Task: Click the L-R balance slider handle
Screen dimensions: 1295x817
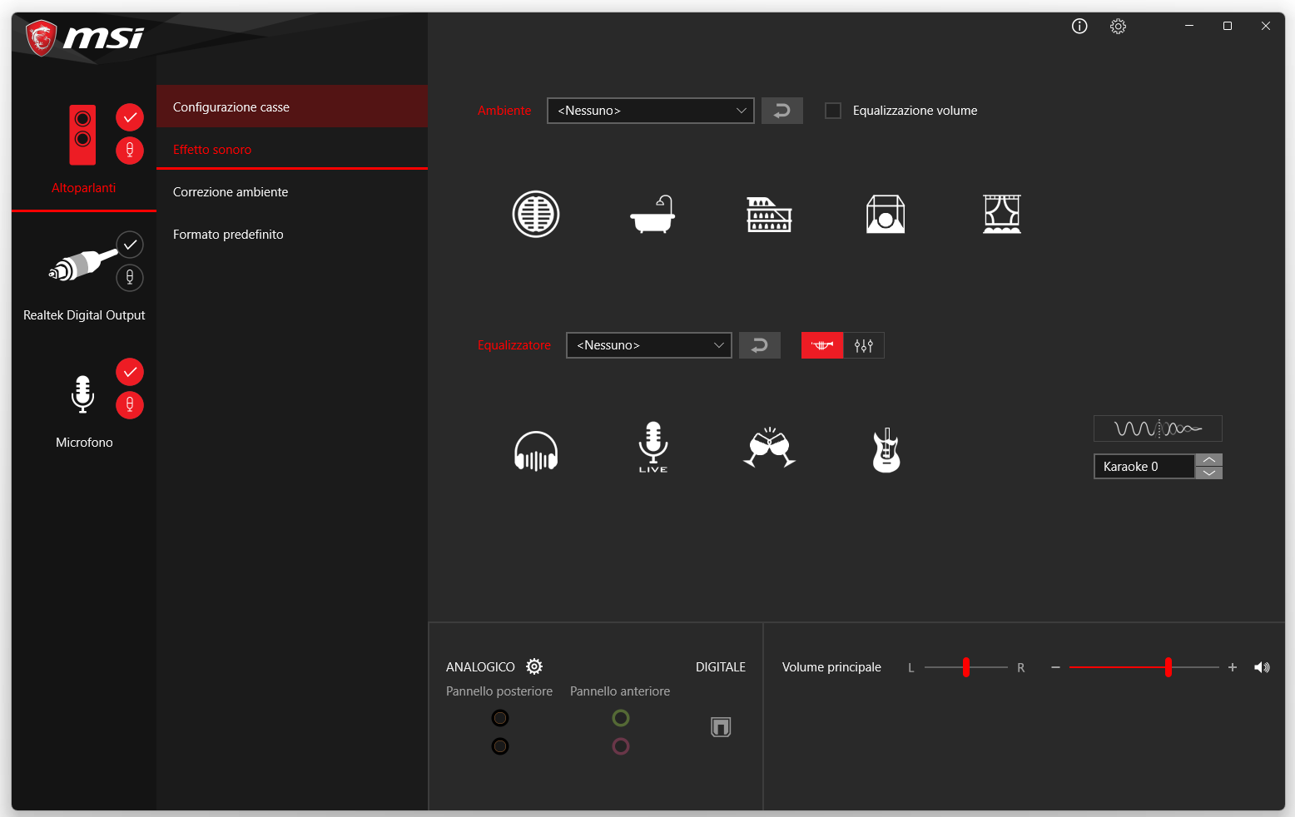Action: coord(966,667)
